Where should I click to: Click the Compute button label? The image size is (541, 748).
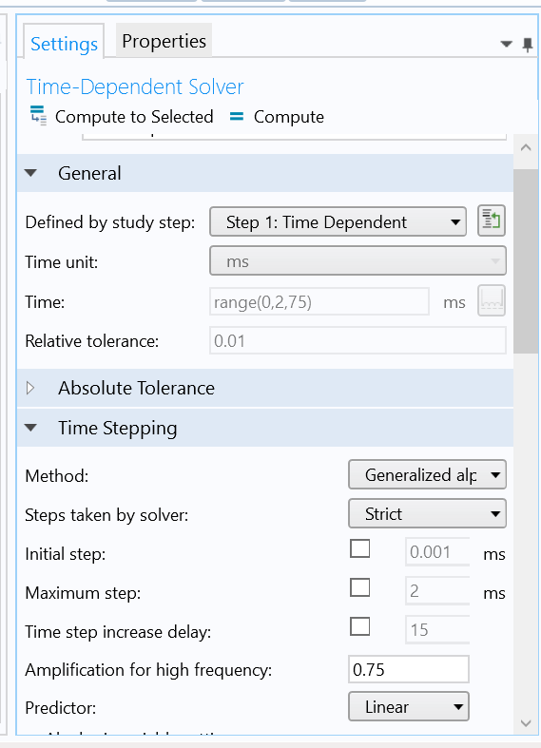[x=289, y=117]
